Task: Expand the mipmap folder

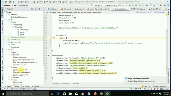Action: pos(9,77)
